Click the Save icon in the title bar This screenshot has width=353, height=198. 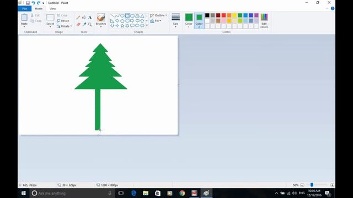coord(28,3)
